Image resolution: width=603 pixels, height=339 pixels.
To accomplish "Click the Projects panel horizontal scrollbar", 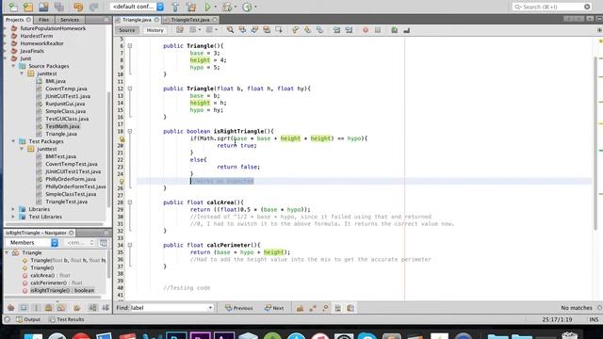I will [x=54, y=224].
